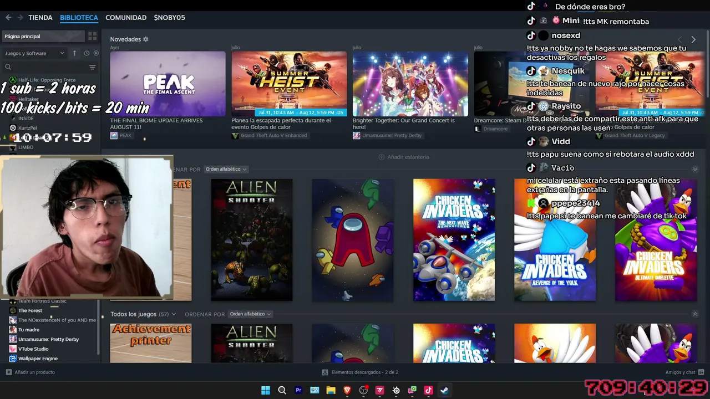
Task: Go forward with the right arrow
Action: coord(21,18)
